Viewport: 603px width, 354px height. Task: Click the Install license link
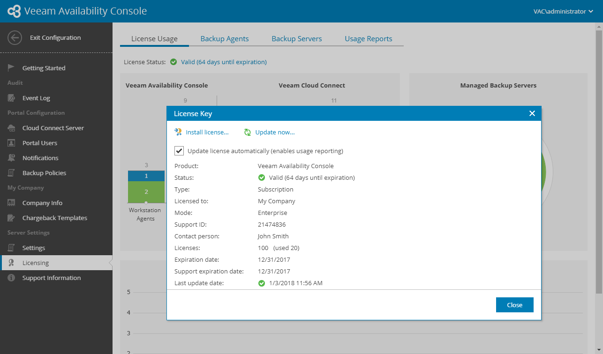(207, 132)
